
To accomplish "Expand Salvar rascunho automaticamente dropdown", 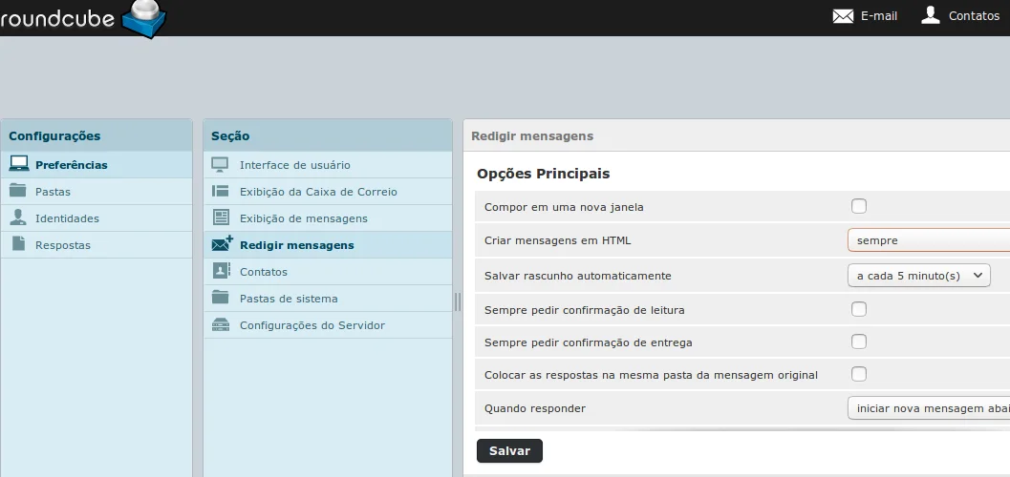I will 919,276.
